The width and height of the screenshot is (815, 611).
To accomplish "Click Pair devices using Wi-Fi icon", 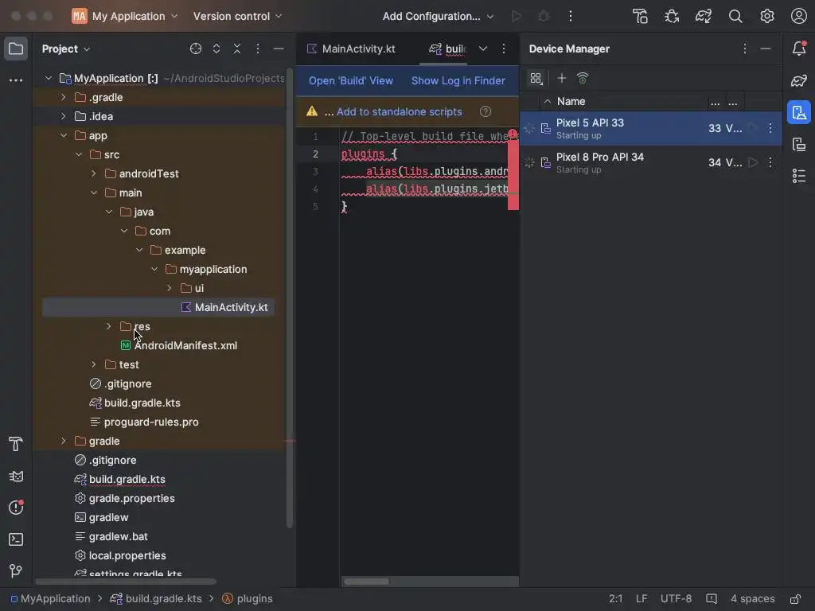I will 582,78.
